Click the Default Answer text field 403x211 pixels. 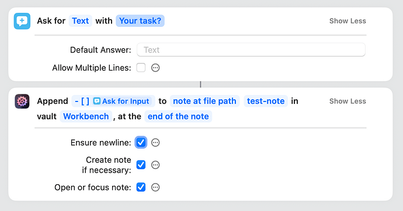pos(251,50)
